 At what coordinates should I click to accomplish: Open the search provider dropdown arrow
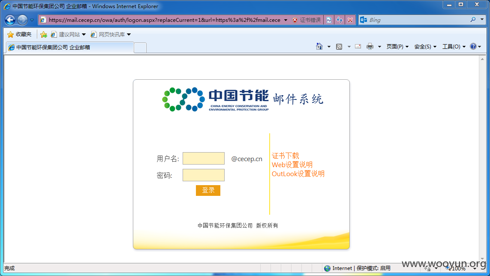(482, 20)
